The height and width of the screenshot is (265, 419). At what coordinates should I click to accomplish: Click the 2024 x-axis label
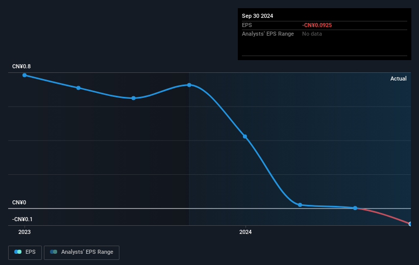click(x=245, y=232)
